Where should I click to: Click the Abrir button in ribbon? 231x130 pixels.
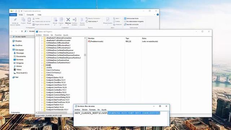point(117,18)
